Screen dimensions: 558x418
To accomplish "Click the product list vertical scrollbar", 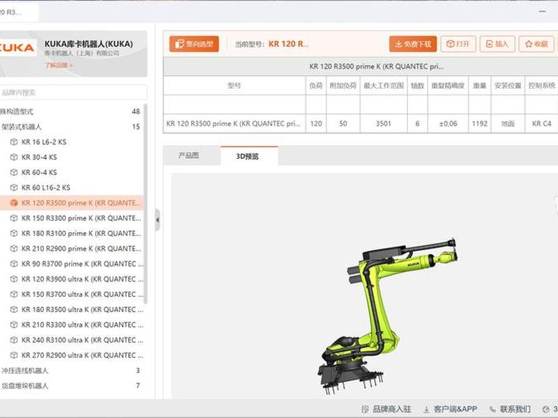I will [145, 204].
